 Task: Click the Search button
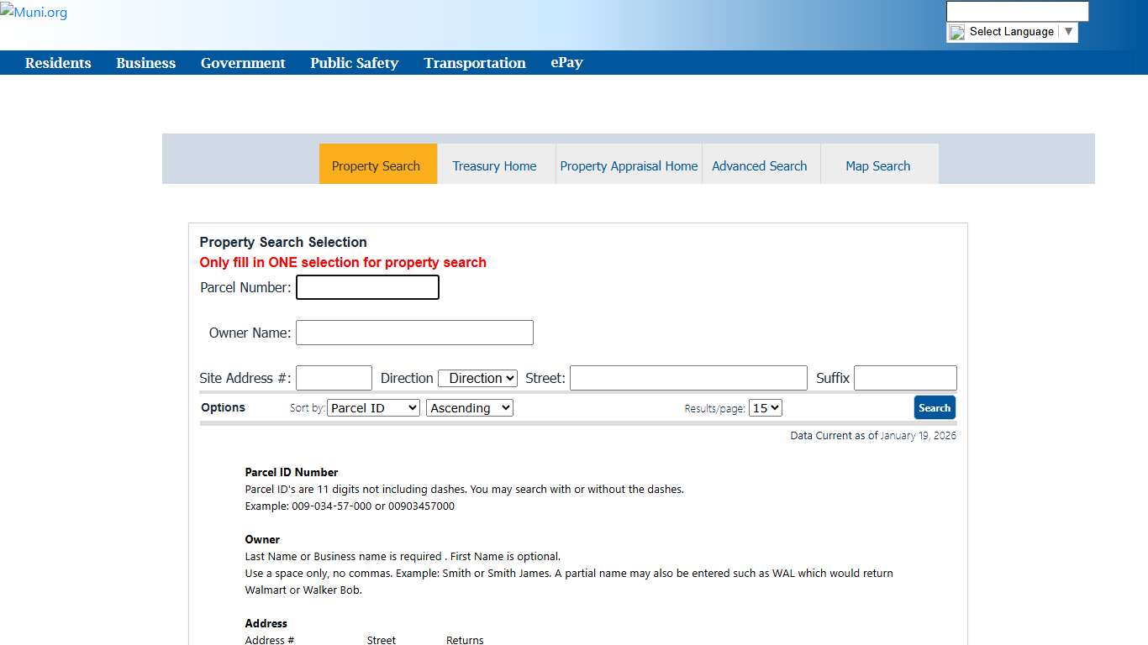tap(935, 407)
